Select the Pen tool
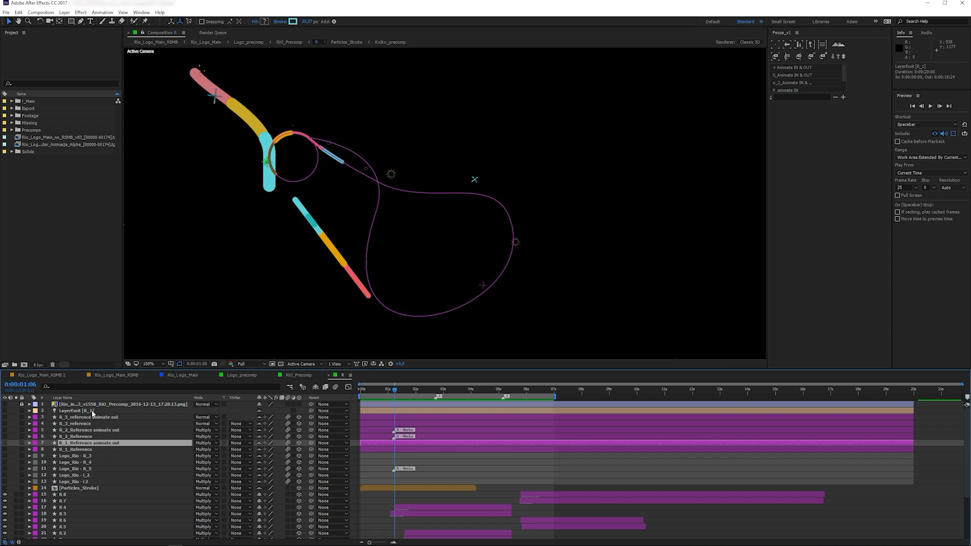Screen dimensions: 971x546 [81, 21]
